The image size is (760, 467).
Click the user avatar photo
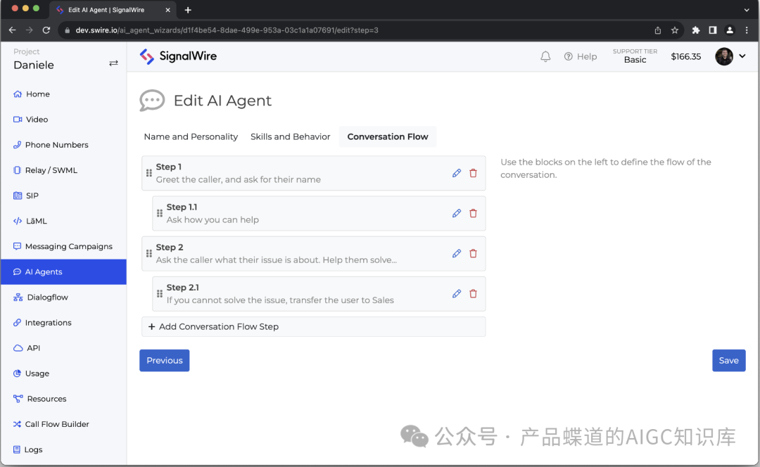coord(724,56)
